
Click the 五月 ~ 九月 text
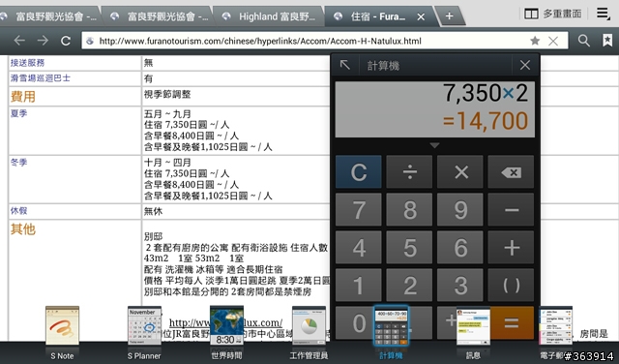(x=167, y=114)
